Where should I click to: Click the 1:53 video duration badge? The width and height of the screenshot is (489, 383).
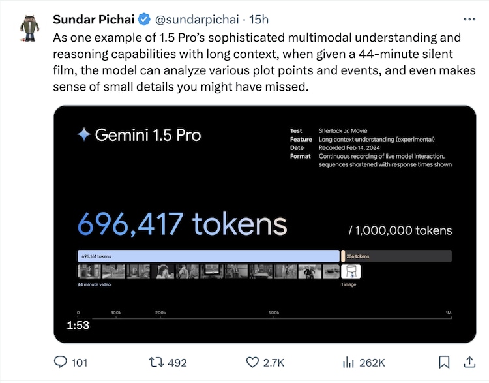78,324
